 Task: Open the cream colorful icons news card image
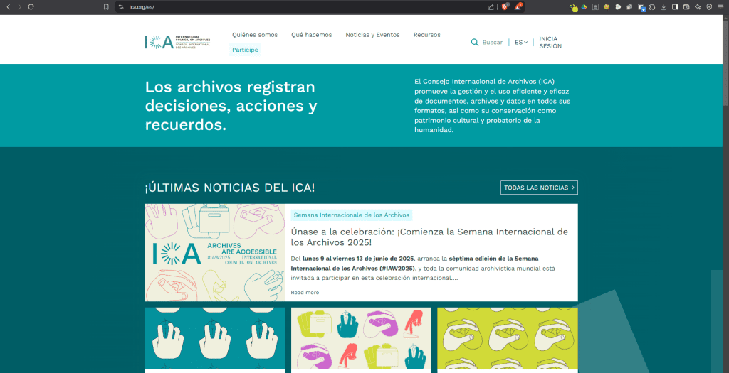tap(361, 338)
